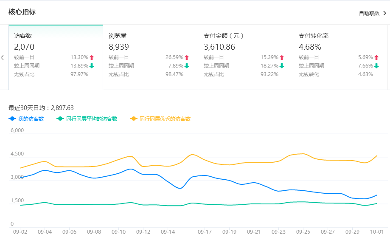Viewport: 390px width, 243px height.
Task: Click the chevron arrow next to 自助取数
Action: coord(384,13)
